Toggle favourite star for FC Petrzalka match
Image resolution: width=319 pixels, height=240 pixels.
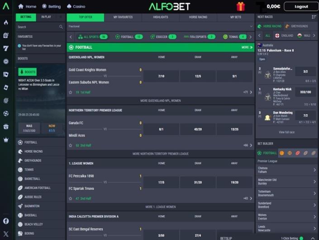pyautogui.click(x=71, y=198)
